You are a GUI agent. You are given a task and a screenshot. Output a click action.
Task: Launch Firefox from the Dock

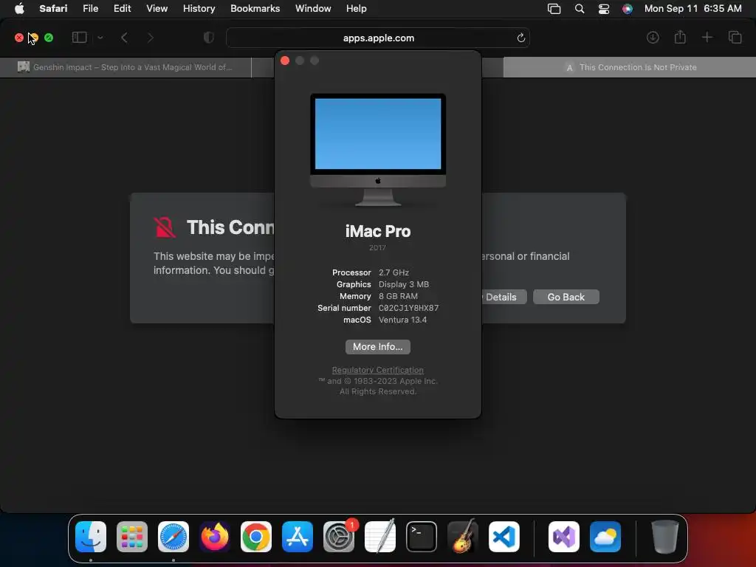coord(215,537)
